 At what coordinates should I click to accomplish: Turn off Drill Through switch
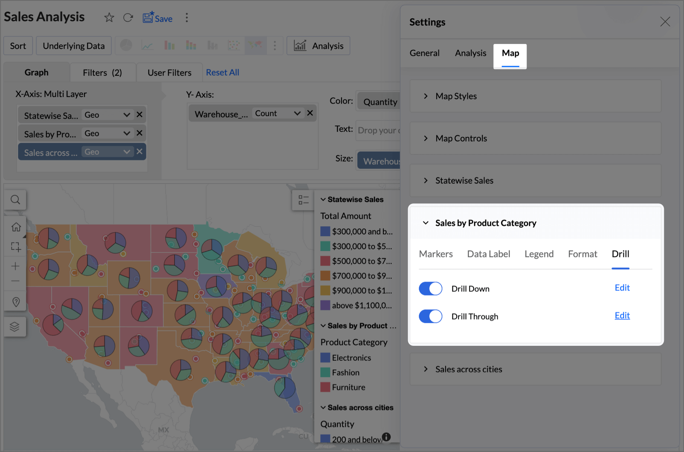pos(430,316)
